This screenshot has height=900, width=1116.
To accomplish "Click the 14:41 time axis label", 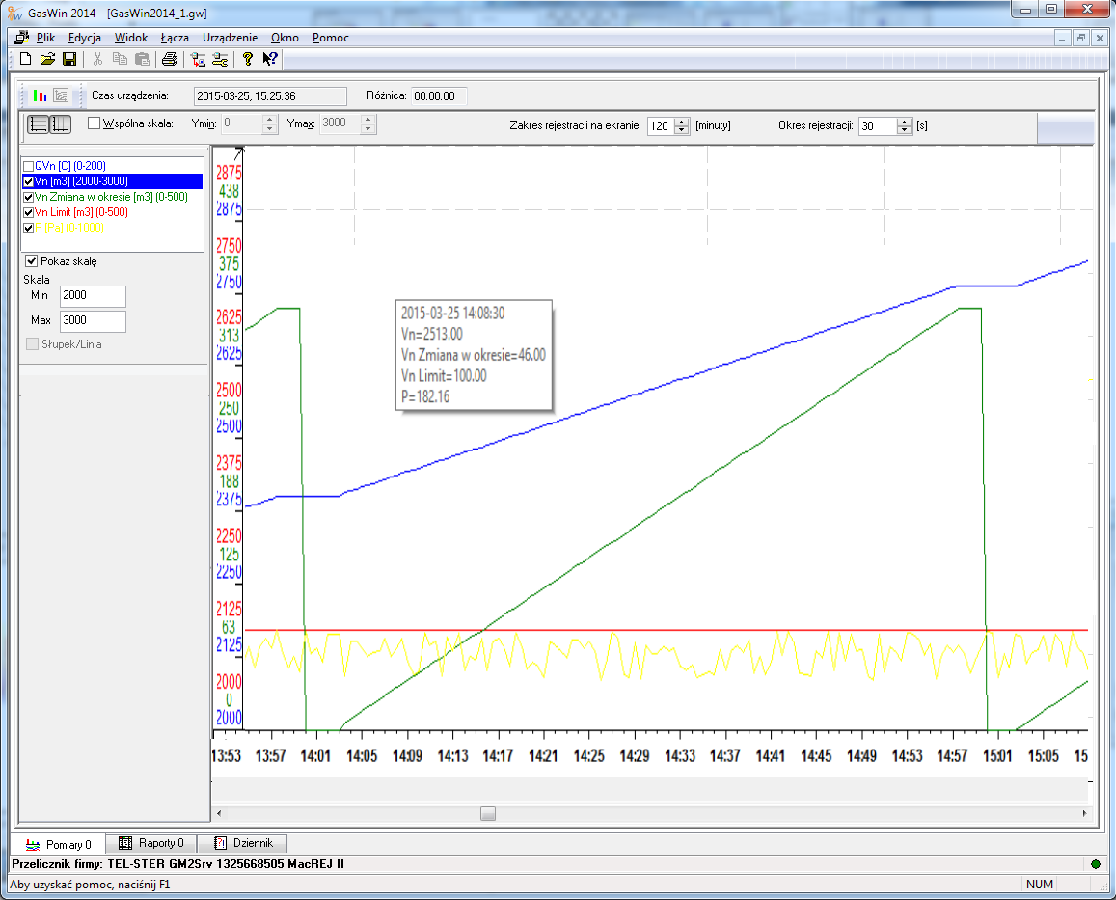I will (x=770, y=755).
